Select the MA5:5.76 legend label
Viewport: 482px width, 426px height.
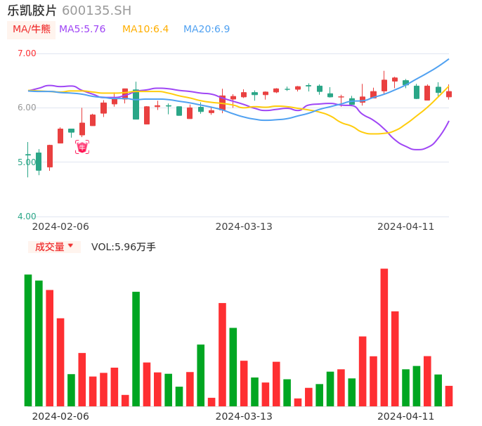(82, 30)
